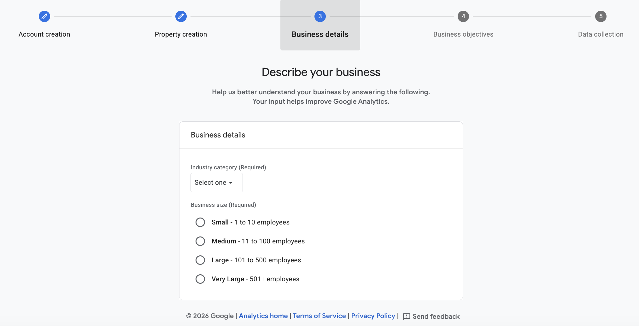Open the Data collection step label
Screen dimensions: 639x326
coord(601,34)
